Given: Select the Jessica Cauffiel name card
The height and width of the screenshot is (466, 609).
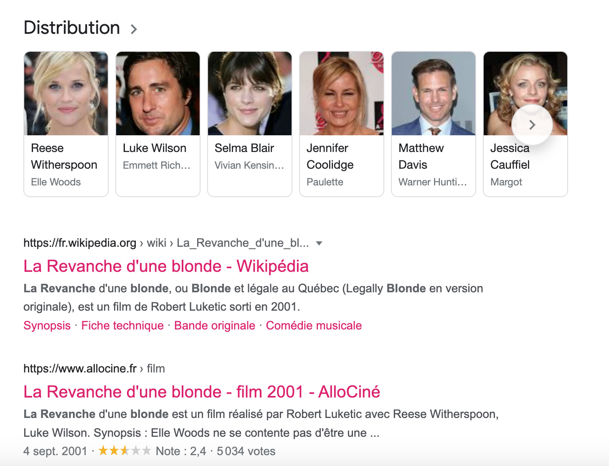Looking at the screenshot, I should pos(525,124).
